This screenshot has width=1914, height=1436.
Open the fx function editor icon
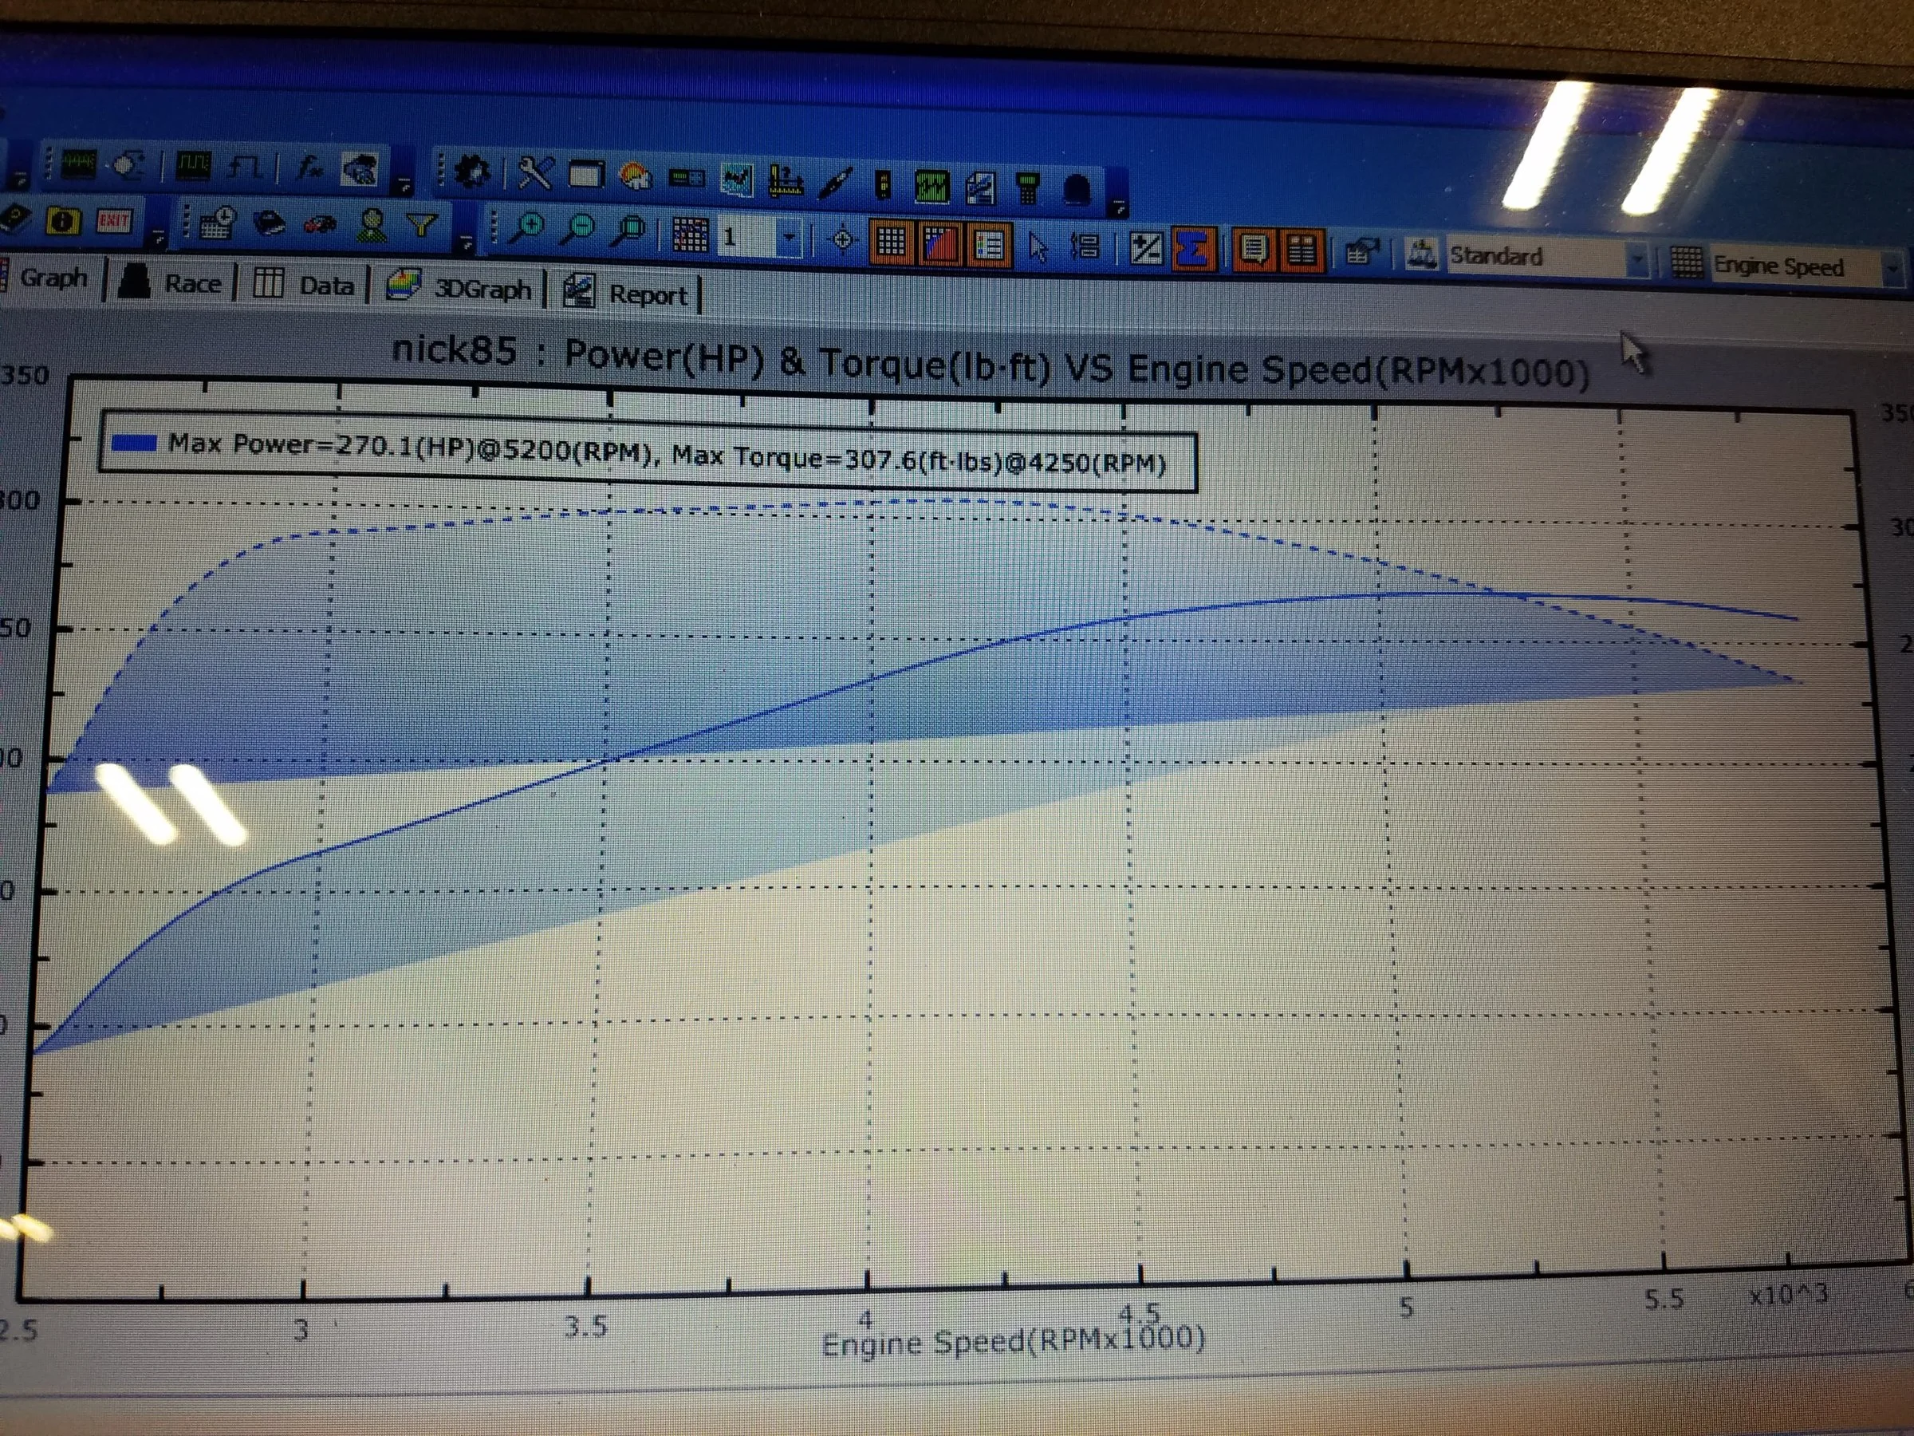[309, 166]
